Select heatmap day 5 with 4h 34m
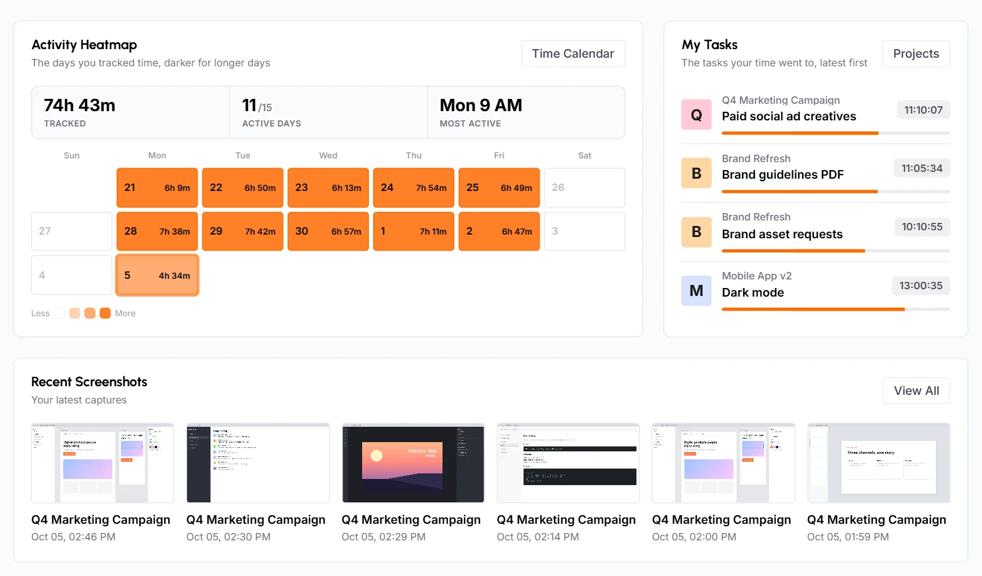The height and width of the screenshot is (576, 982). click(x=157, y=275)
